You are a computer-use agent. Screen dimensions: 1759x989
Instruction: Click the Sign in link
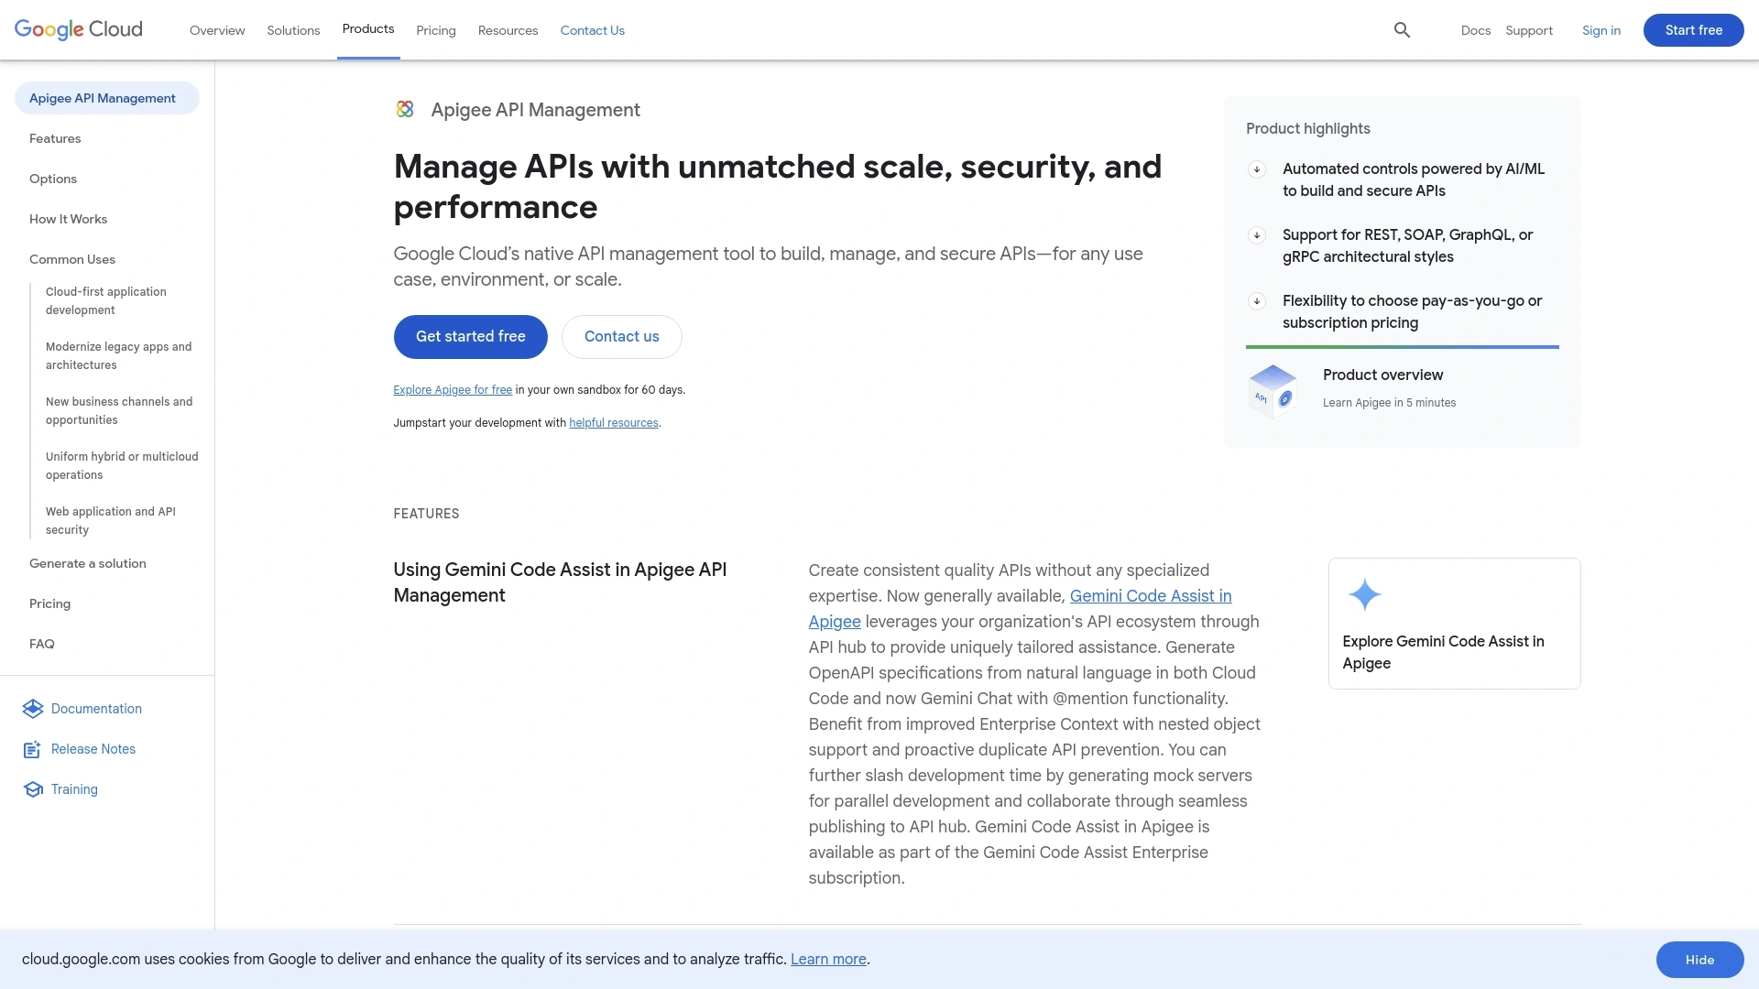coord(1601,30)
